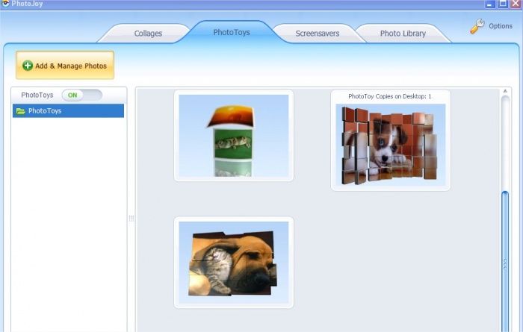Pick the sleeping dog and kitten PhotoToy

coord(234,263)
